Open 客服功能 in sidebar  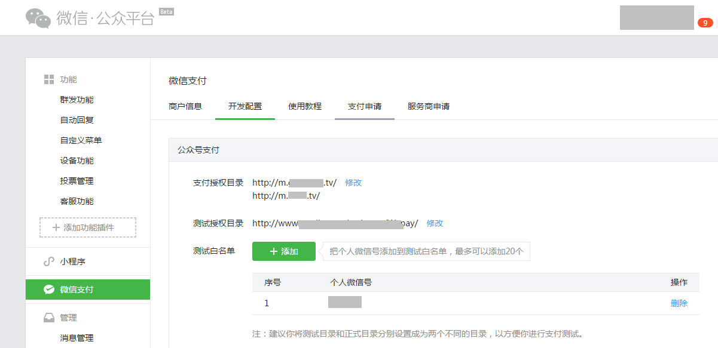coord(77,201)
